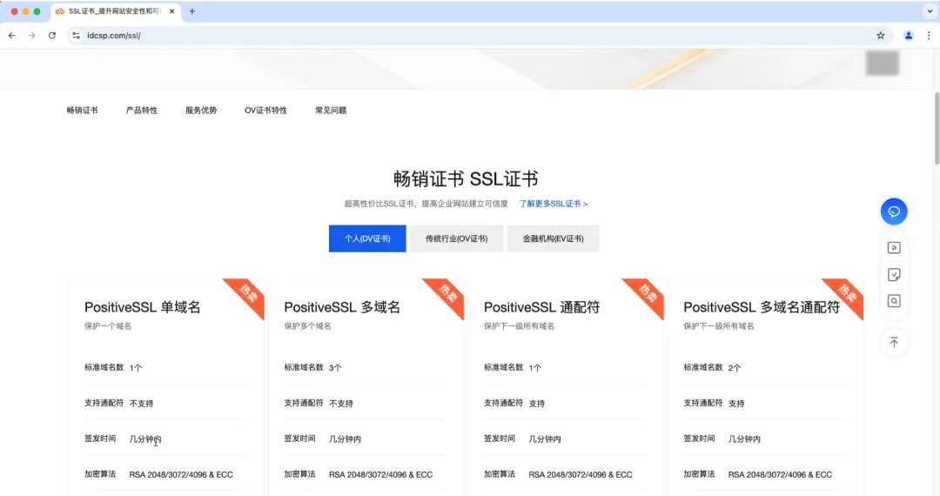
Task: Click 几分钟内 value in 单域名 card
Action: click(x=145, y=439)
